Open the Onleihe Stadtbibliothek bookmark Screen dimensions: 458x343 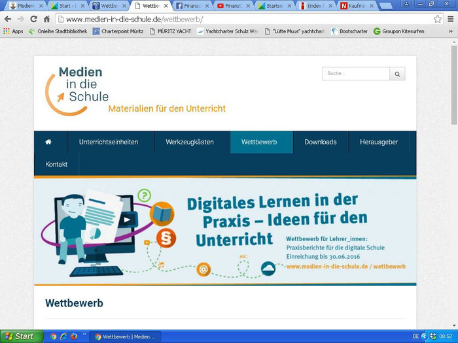(58, 31)
